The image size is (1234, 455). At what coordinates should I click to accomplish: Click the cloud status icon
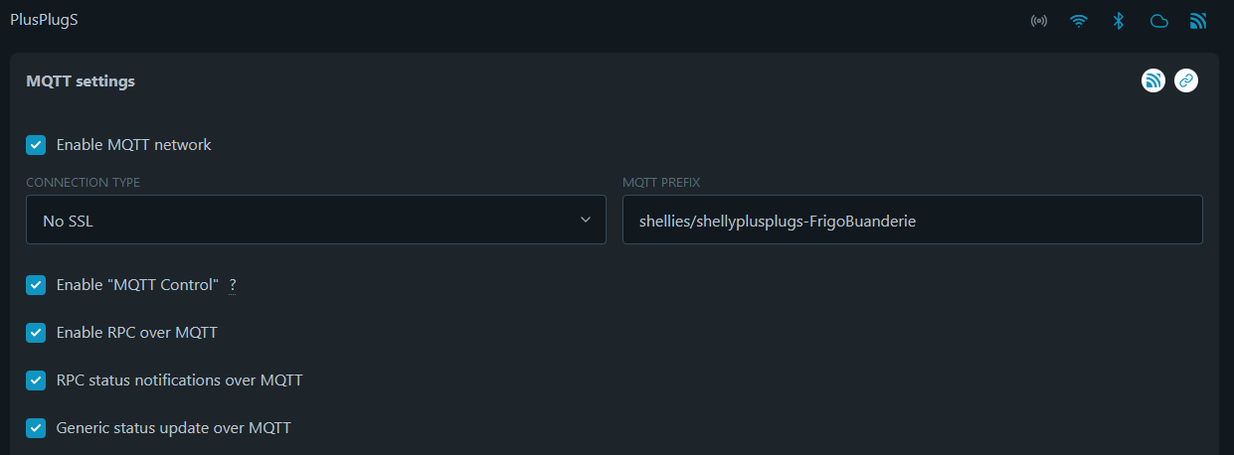(1158, 21)
